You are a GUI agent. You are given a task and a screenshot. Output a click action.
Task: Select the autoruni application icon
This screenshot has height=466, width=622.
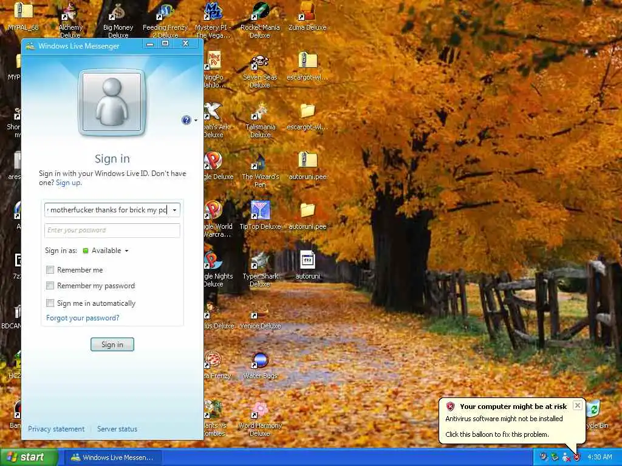pyautogui.click(x=307, y=261)
